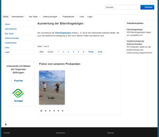The height and width of the screenshot is (137, 159).
Task: Click Endokrinologische Untersuchungen in Teilnahmezahlen panel
Action: point(135,42)
